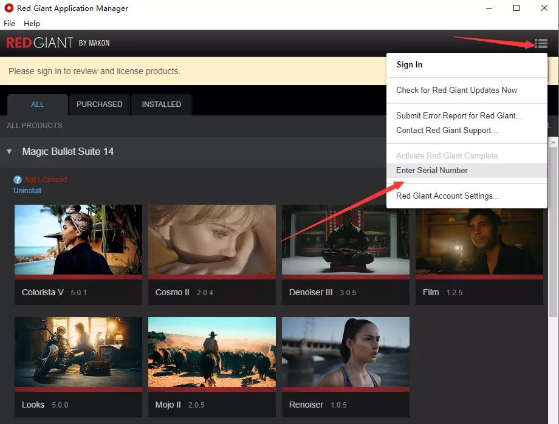Click the Red Giant app icon in title bar

pos(9,9)
